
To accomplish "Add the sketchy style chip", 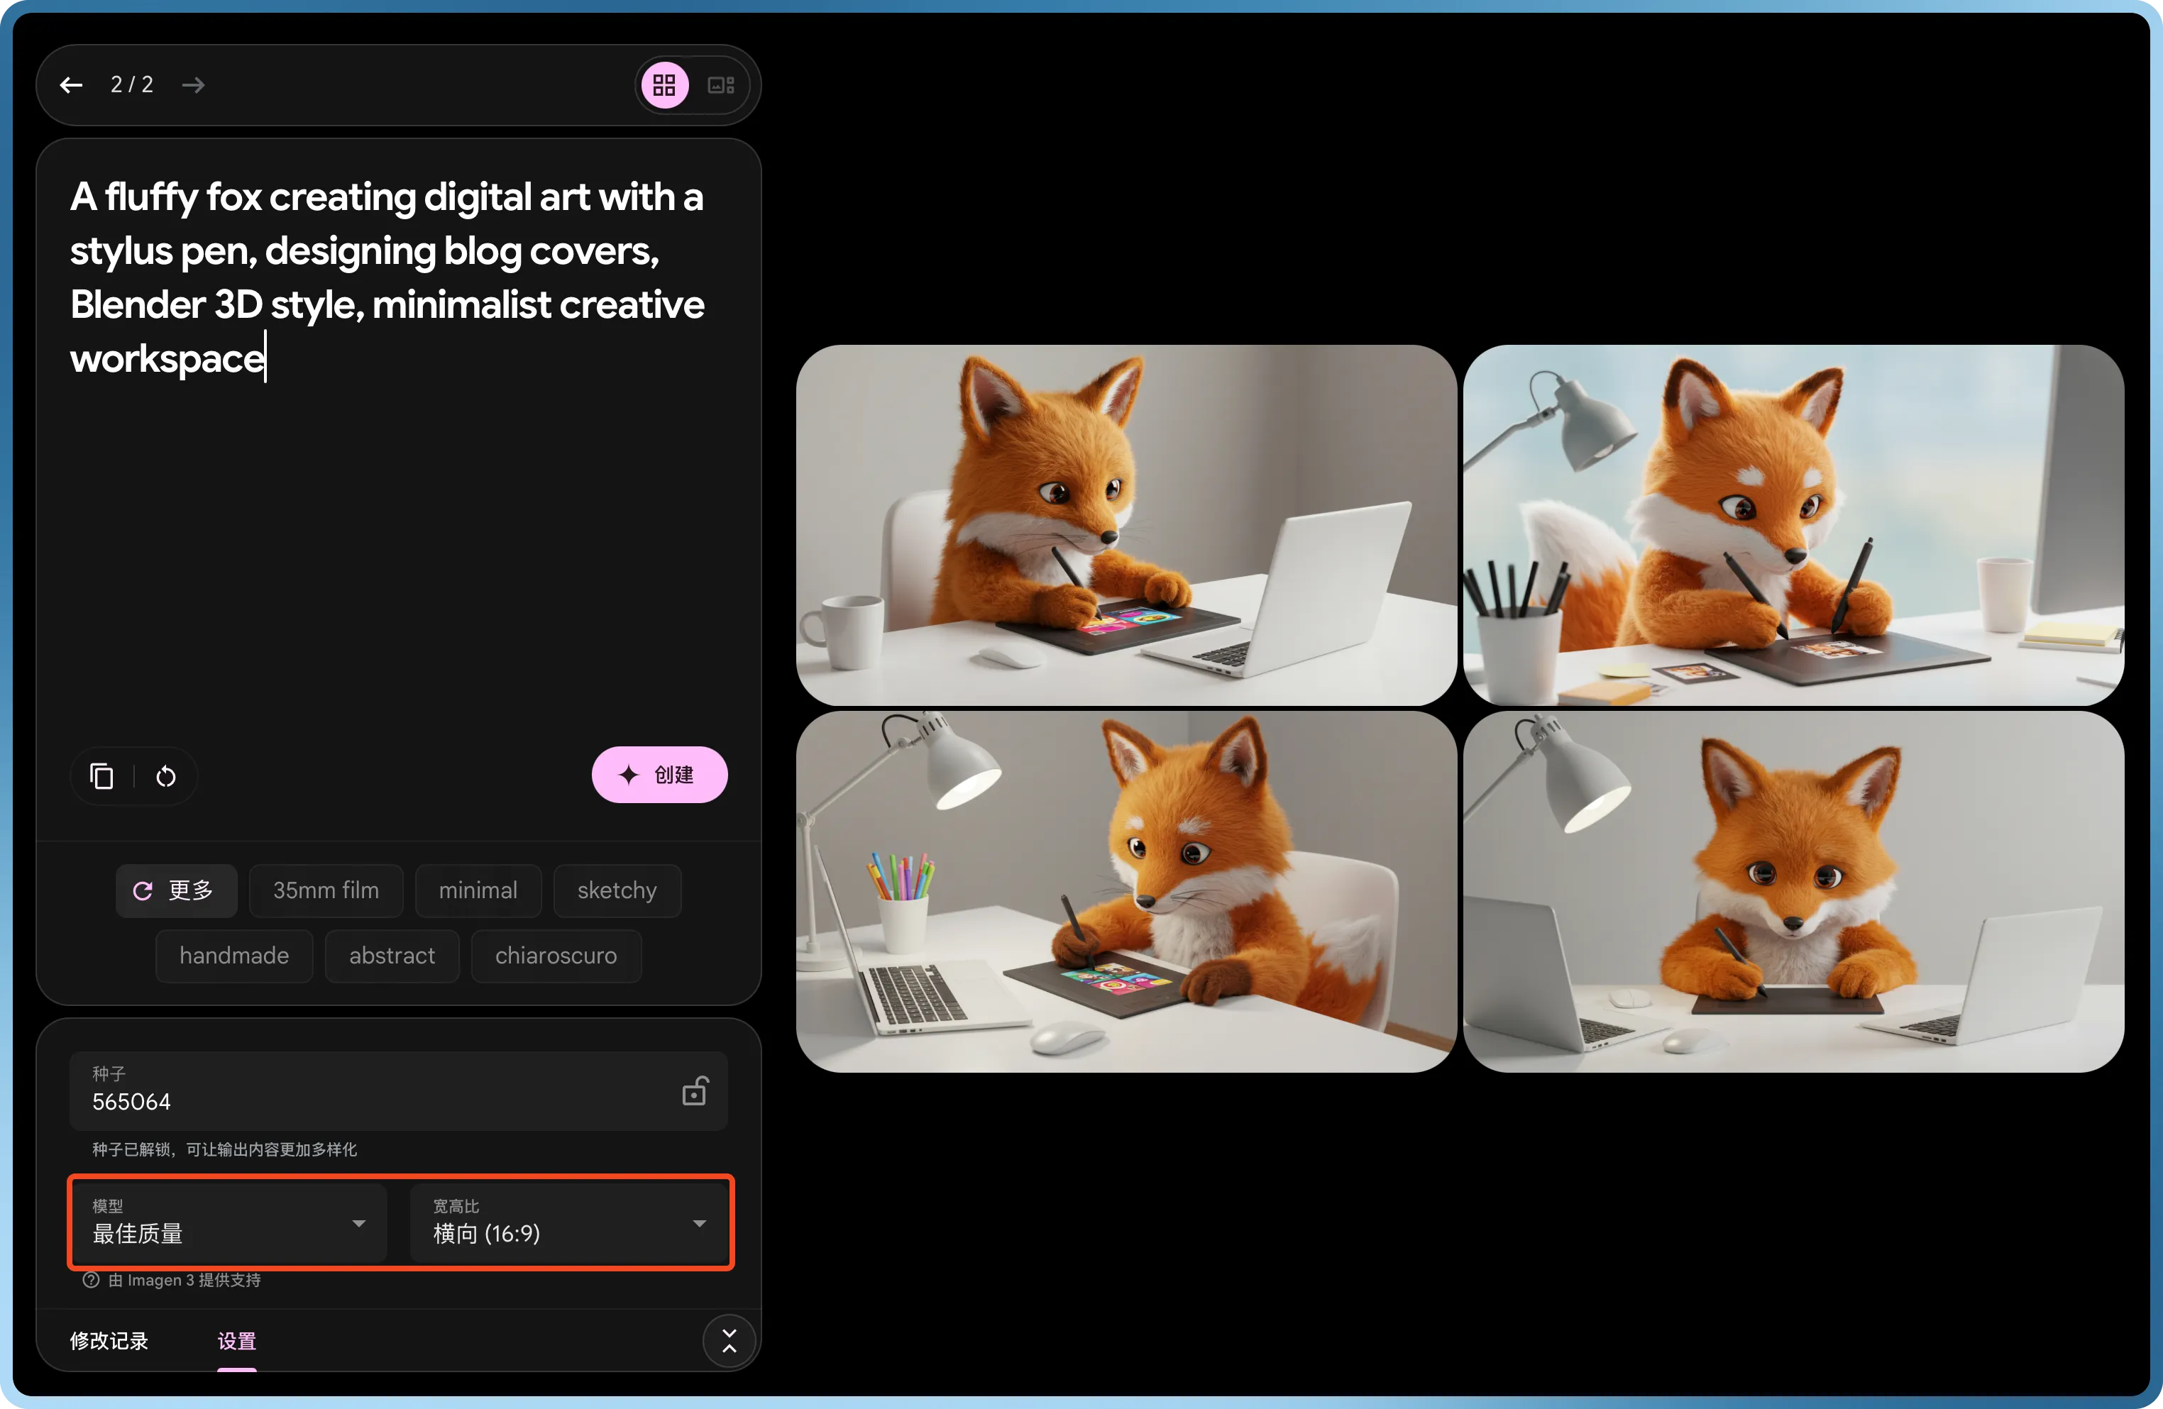I will click(616, 890).
